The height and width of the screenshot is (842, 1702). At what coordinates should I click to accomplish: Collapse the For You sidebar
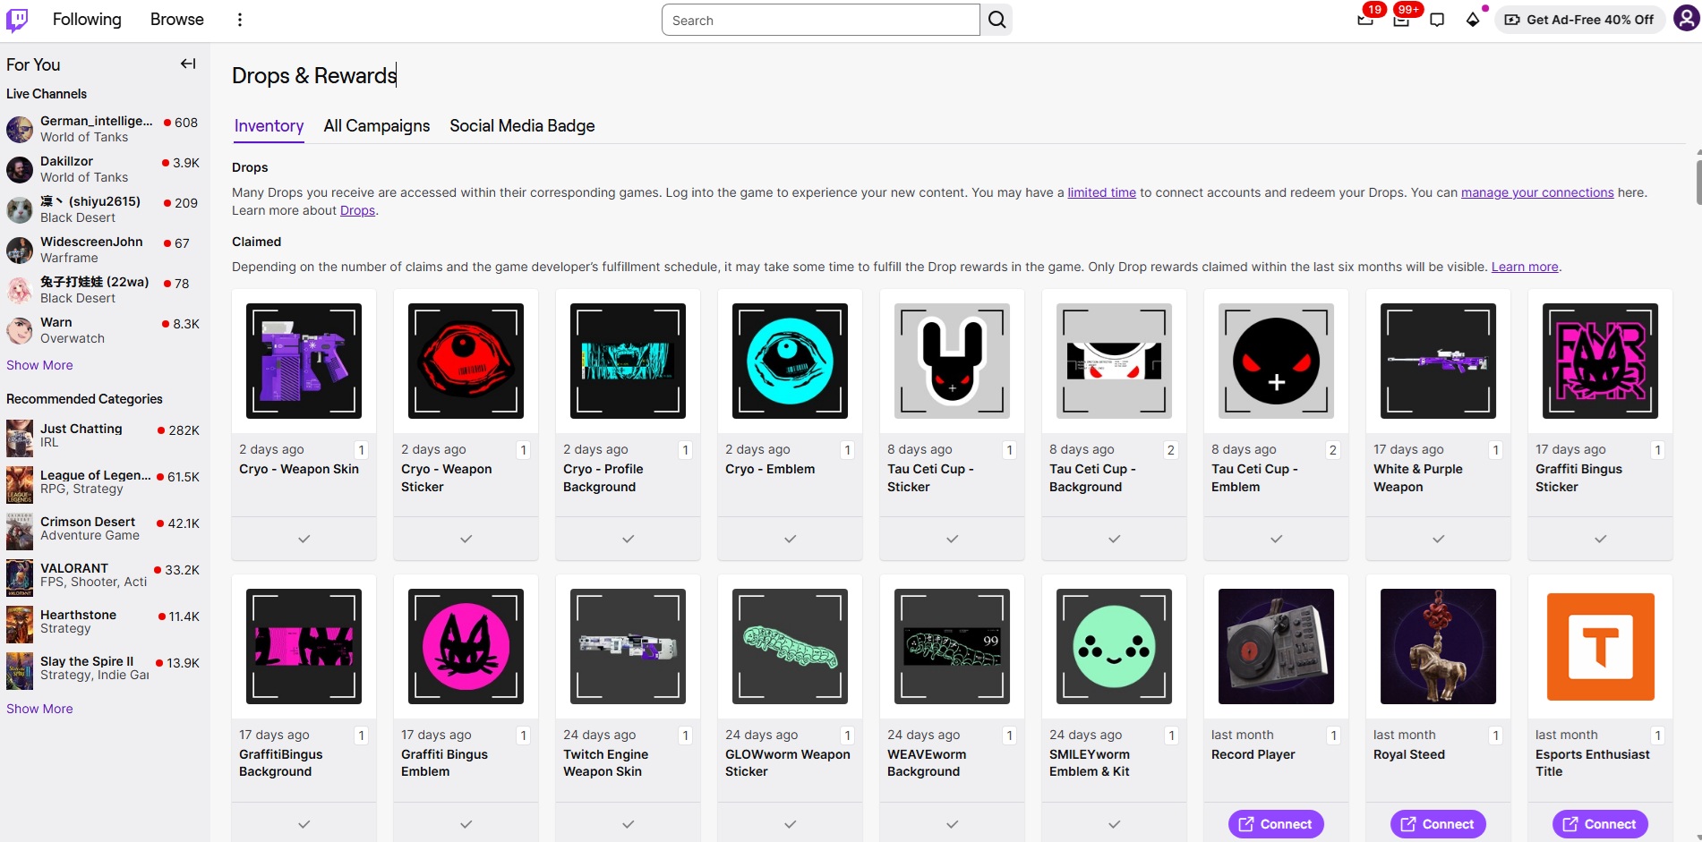(x=188, y=64)
